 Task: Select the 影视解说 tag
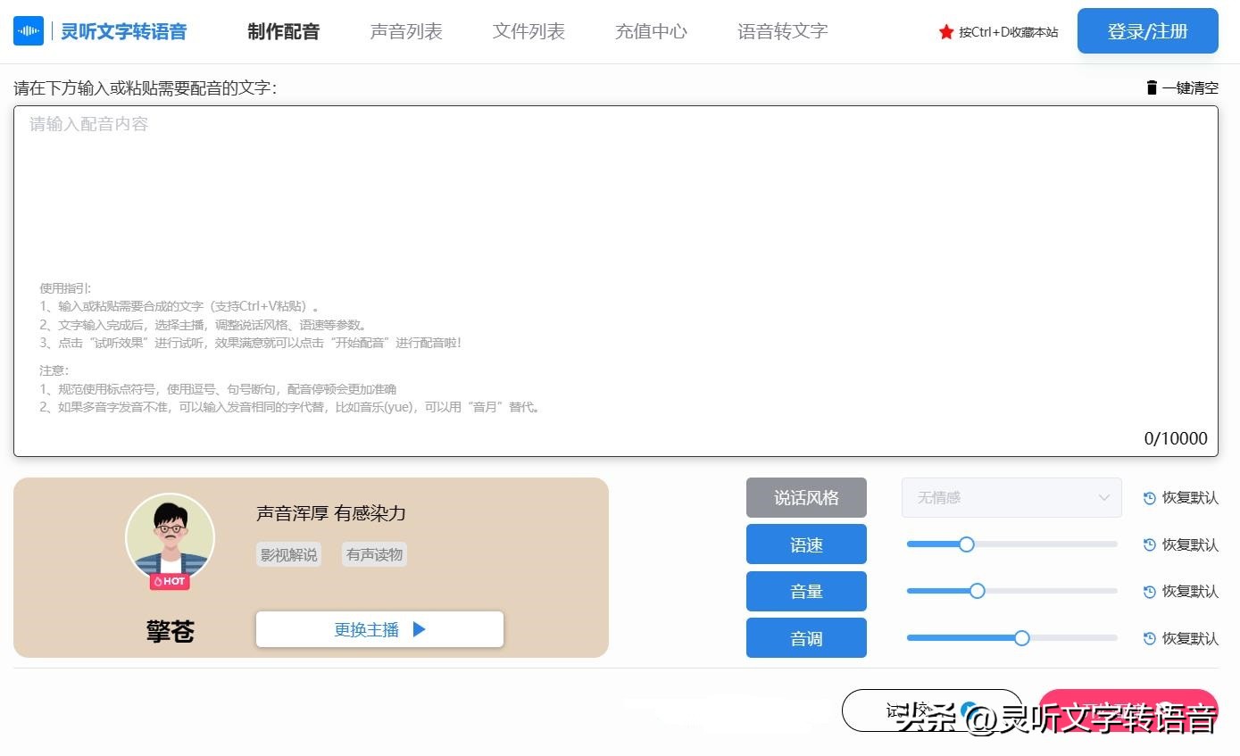pyautogui.click(x=287, y=553)
